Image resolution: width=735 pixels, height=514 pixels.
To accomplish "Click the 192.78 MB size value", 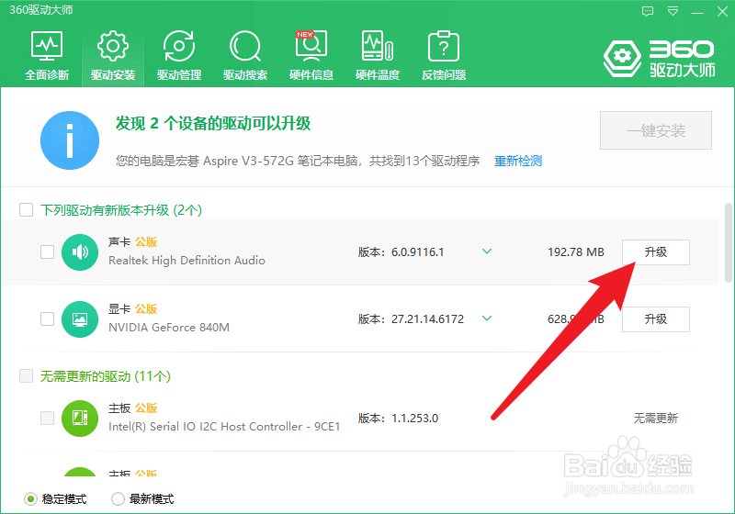I will coord(576,252).
